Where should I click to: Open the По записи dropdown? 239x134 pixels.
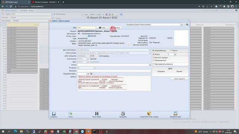click(94, 68)
